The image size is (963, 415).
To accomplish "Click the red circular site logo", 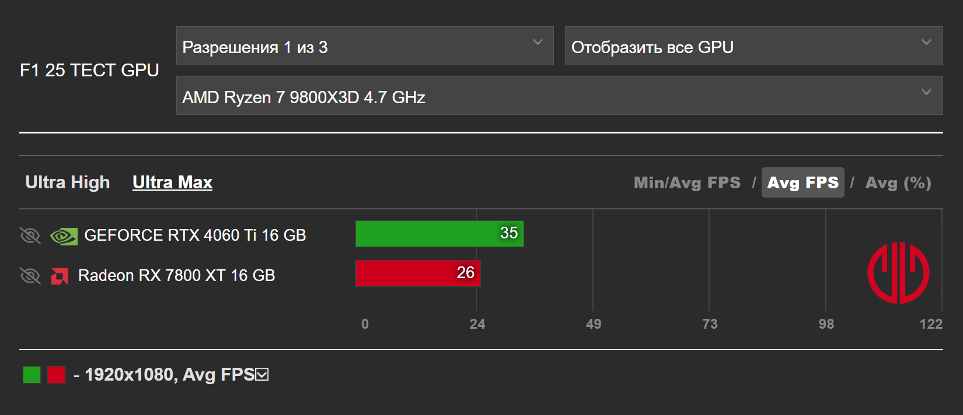I will (898, 273).
